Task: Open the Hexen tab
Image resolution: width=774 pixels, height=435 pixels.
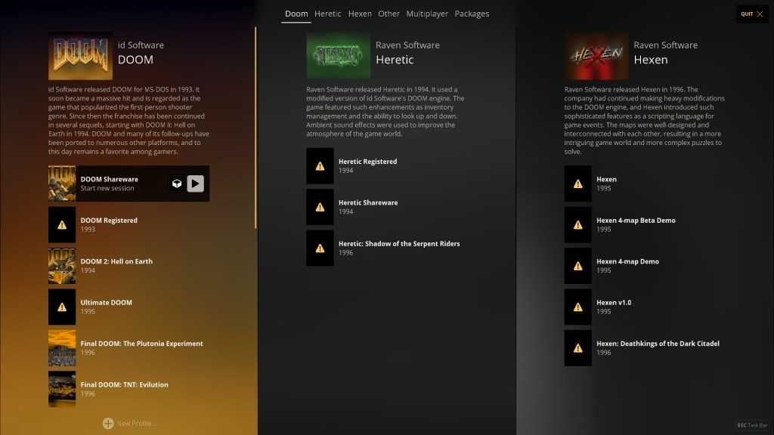Action: (360, 14)
